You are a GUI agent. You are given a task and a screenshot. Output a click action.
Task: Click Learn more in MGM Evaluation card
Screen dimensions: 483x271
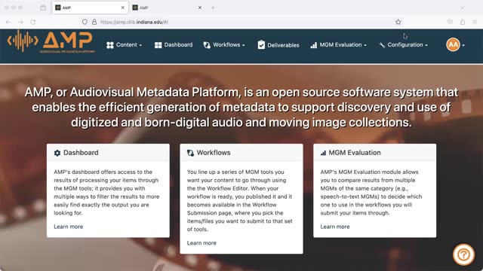coord(335,227)
